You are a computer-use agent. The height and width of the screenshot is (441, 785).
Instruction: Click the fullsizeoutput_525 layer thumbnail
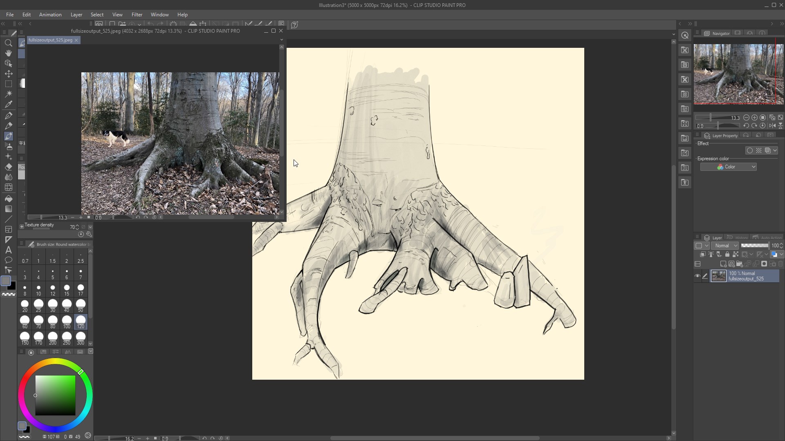pos(718,276)
